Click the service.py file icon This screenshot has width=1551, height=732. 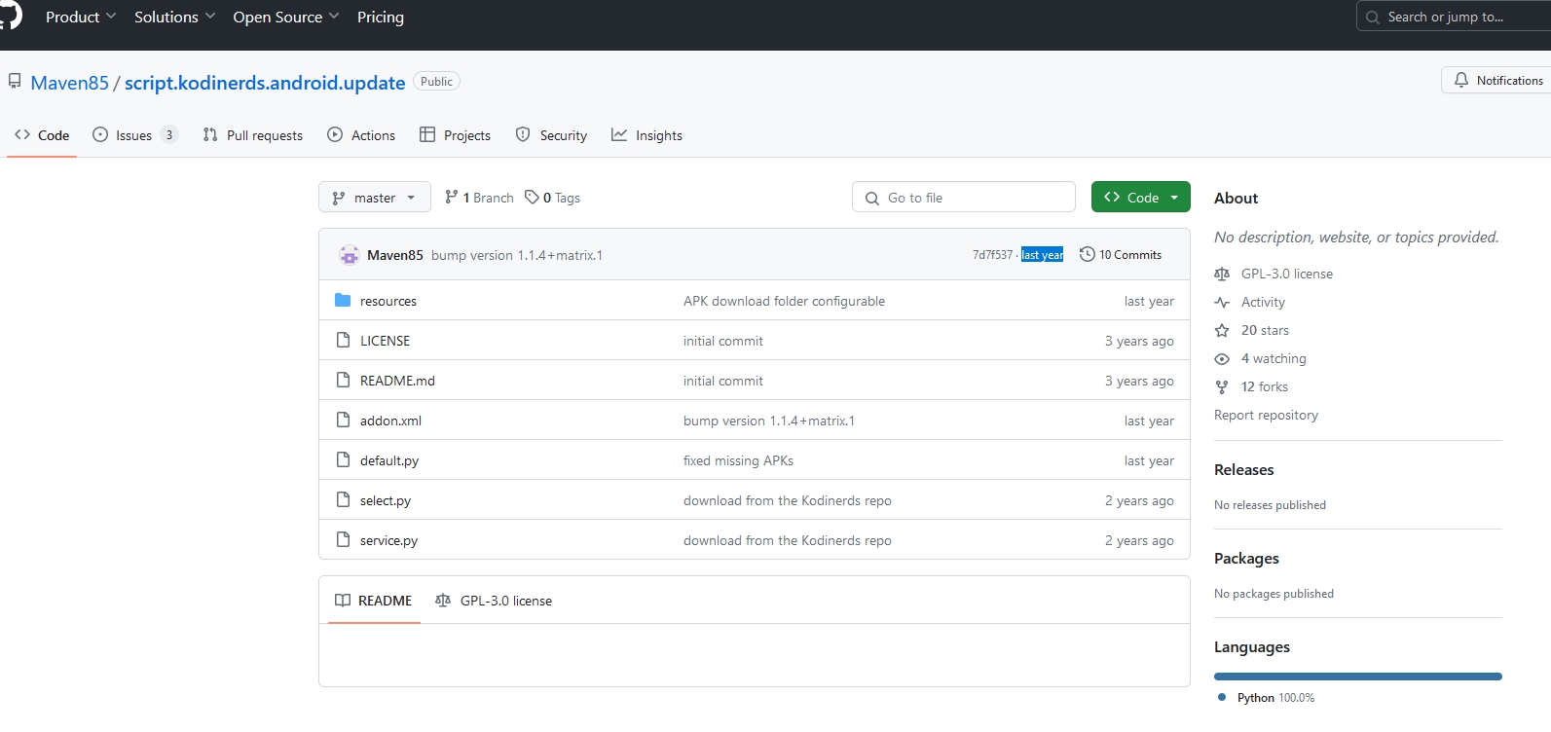click(343, 539)
